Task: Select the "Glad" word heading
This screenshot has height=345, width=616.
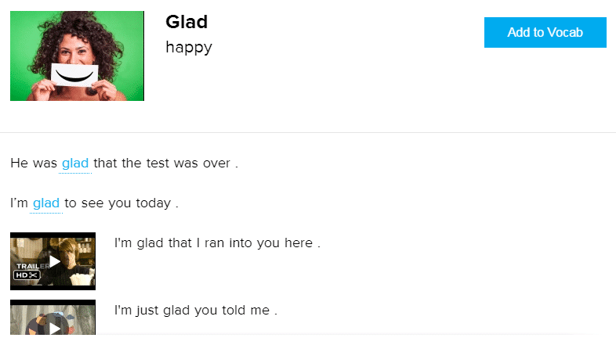Action: pos(187,22)
